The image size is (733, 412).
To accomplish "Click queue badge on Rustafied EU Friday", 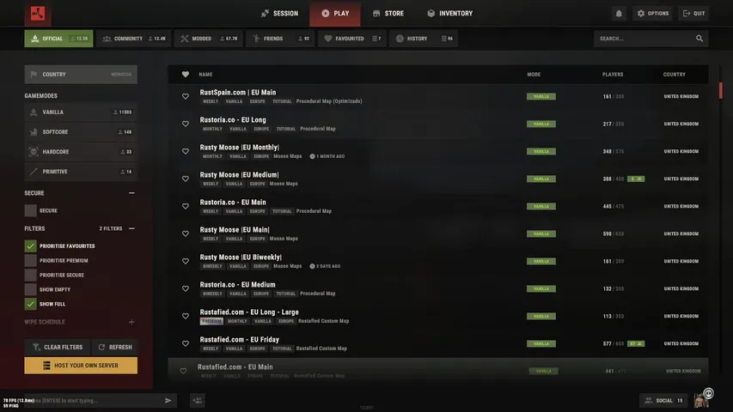I will pos(636,343).
